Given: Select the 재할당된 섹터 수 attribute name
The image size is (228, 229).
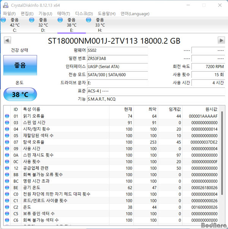Looking at the screenshot, I should pos(38,135).
